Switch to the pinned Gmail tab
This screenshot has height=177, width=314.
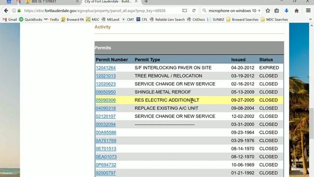[19, 1]
